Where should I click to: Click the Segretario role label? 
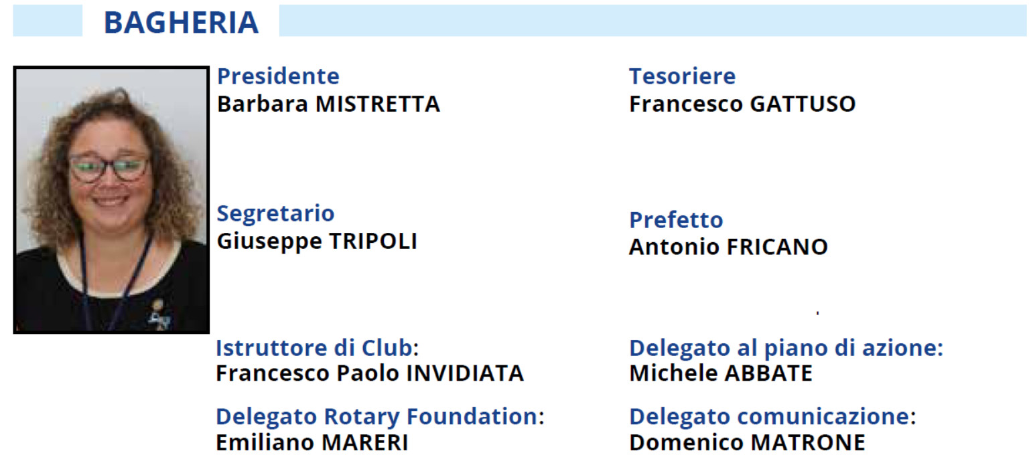275,214
